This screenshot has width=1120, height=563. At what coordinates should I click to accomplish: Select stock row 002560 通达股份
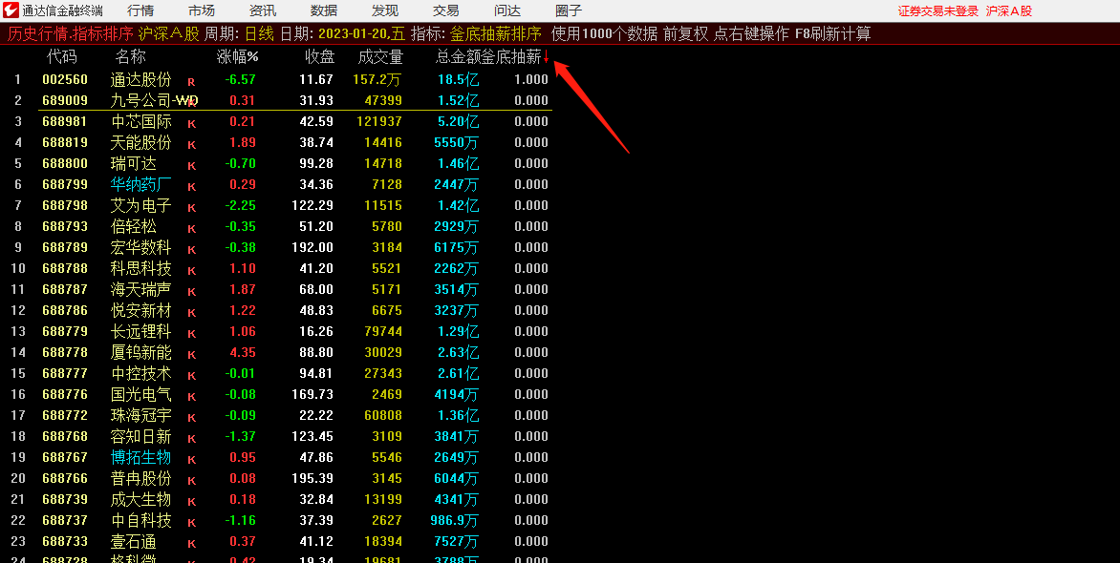click(141, 79)
